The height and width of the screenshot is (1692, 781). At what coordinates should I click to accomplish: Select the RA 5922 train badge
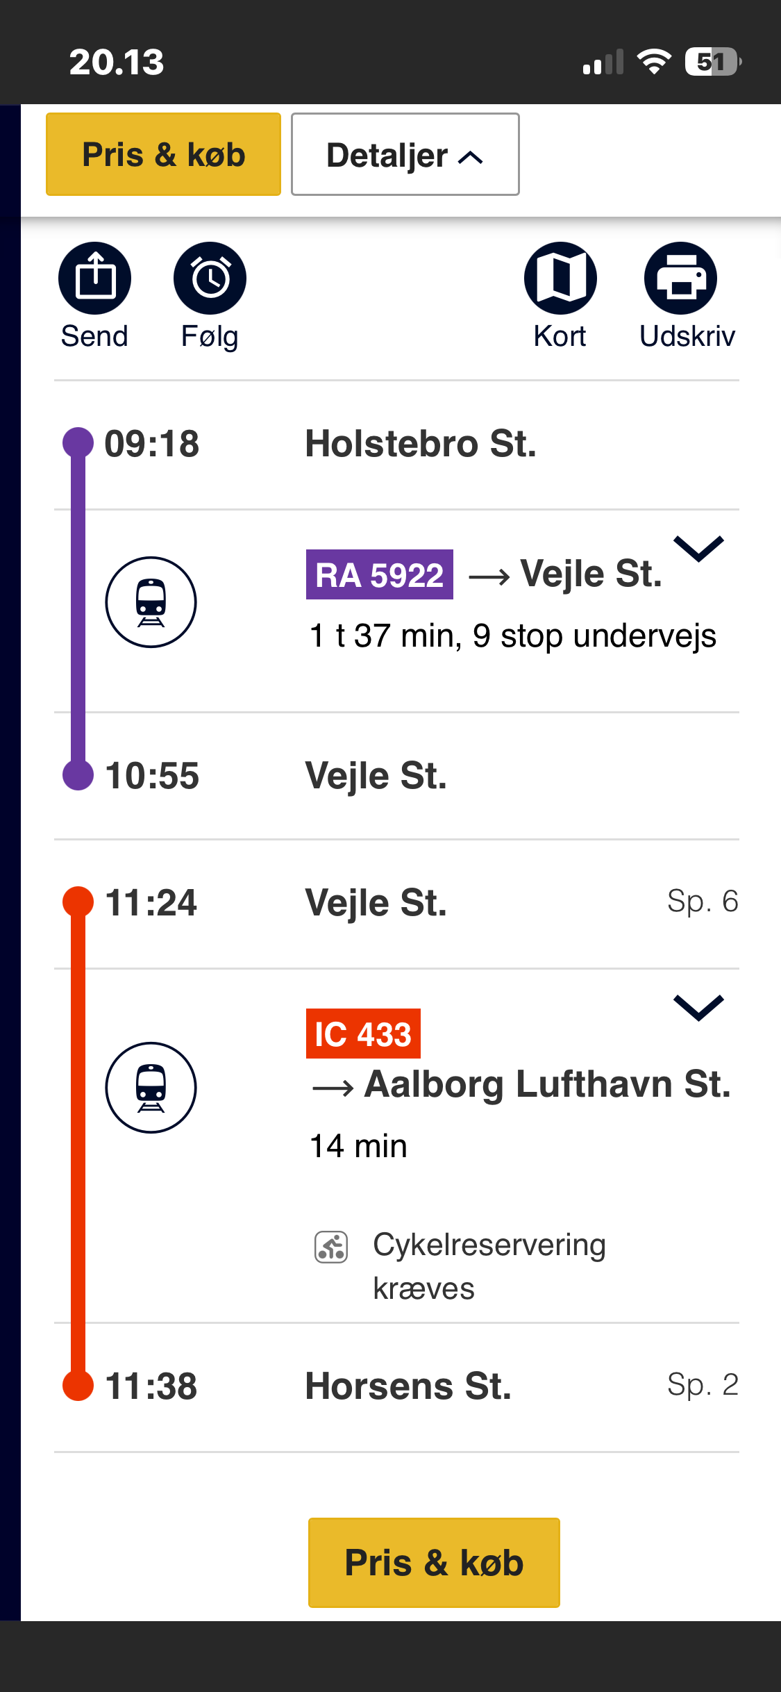tap(379, 575)
